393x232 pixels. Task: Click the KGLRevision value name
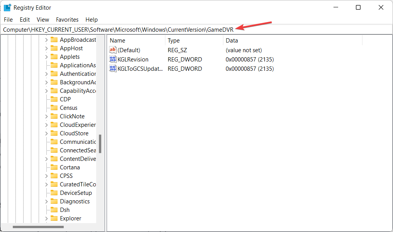click(133, 60)
